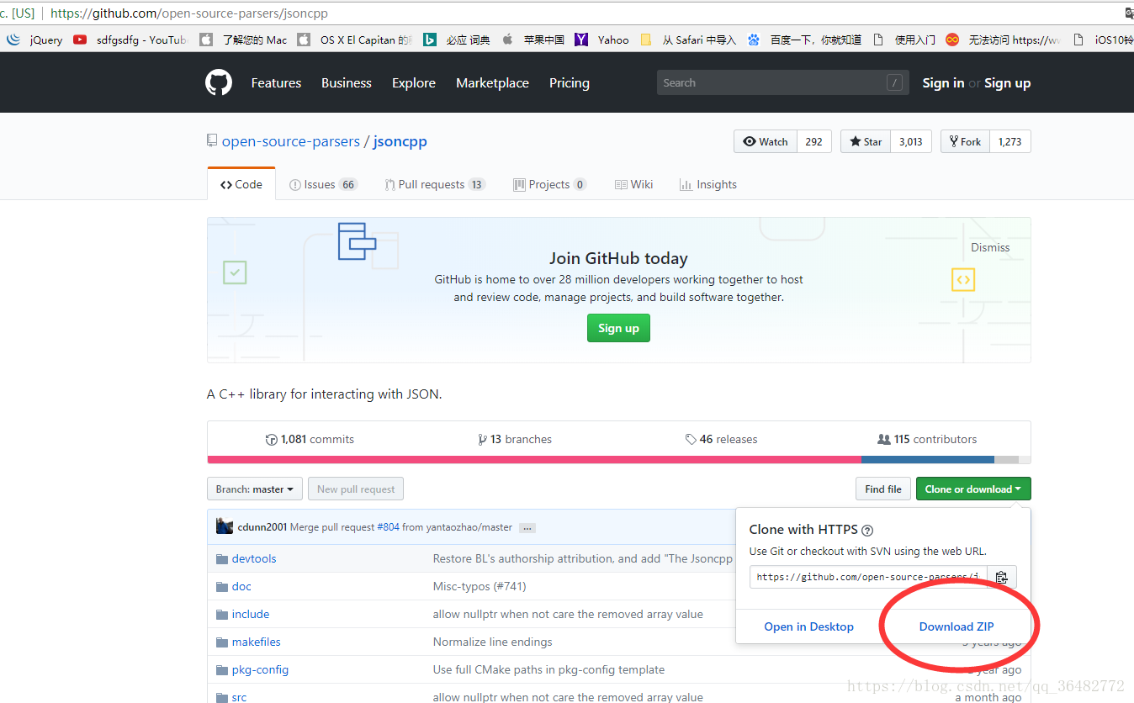Open Business in the top navigation
Image resolution: width=1134 pixels, height=703 pixels.
pyautogui.click(x=347, y=82)
